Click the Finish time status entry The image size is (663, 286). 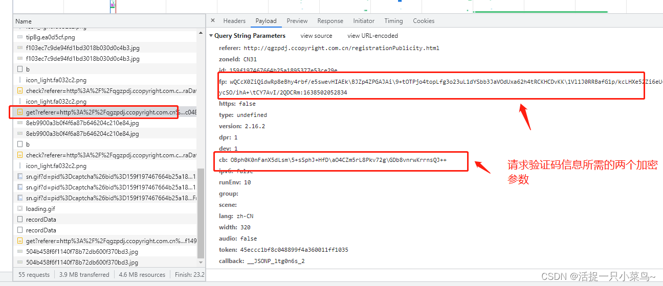189,275
